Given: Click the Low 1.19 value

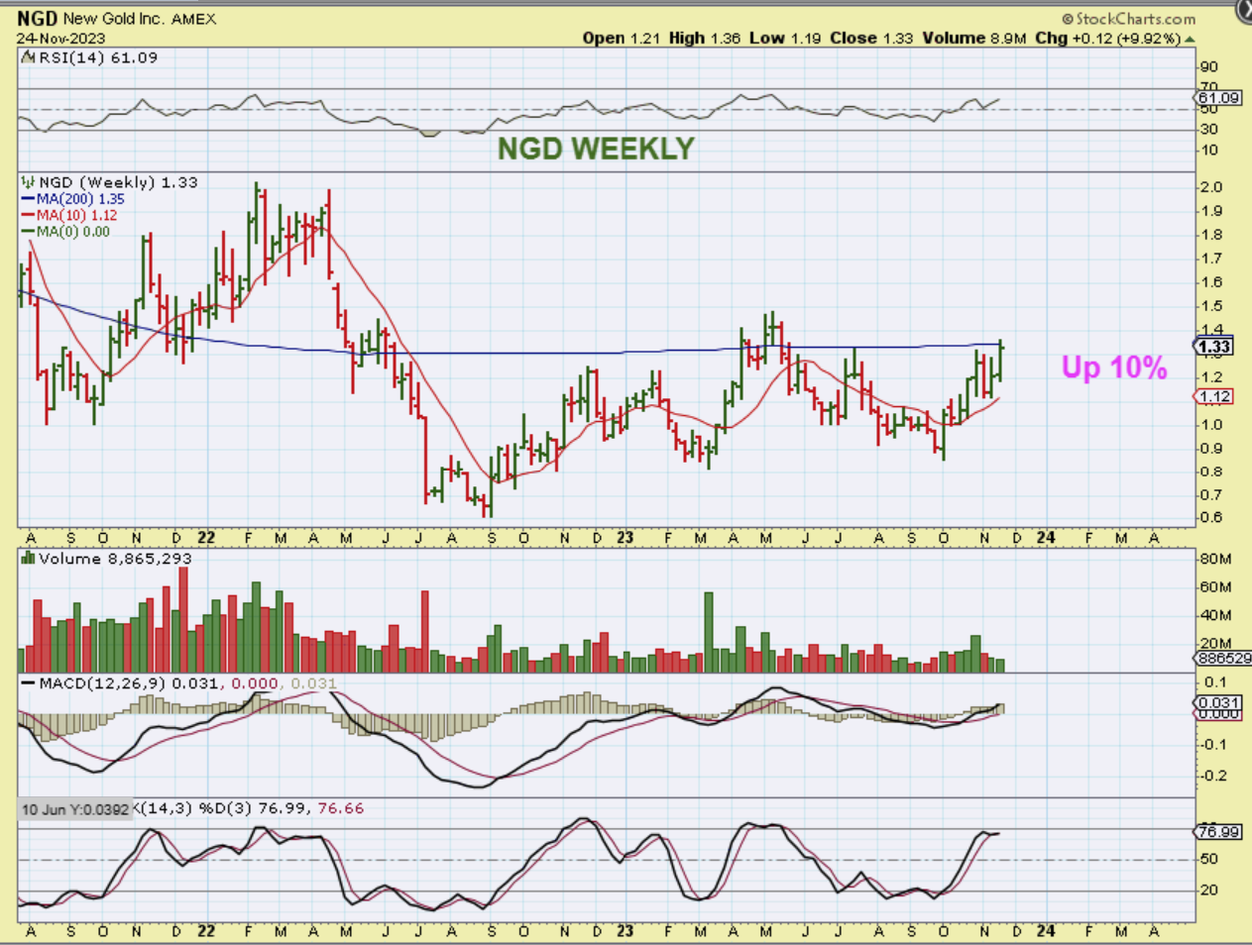Looking at the screenshot, I should [x=785, y=38].
